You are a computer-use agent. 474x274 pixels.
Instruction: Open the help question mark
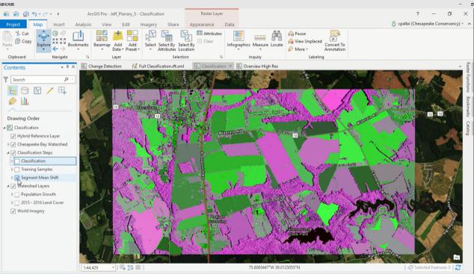[x=417, y=14]
